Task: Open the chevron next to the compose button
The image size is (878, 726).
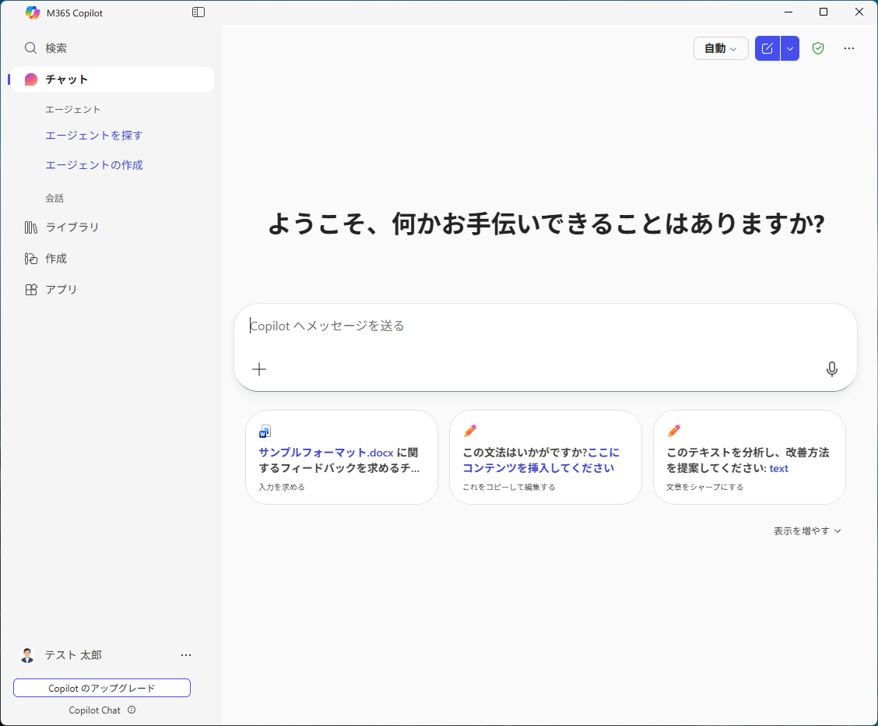Action: 789,48
